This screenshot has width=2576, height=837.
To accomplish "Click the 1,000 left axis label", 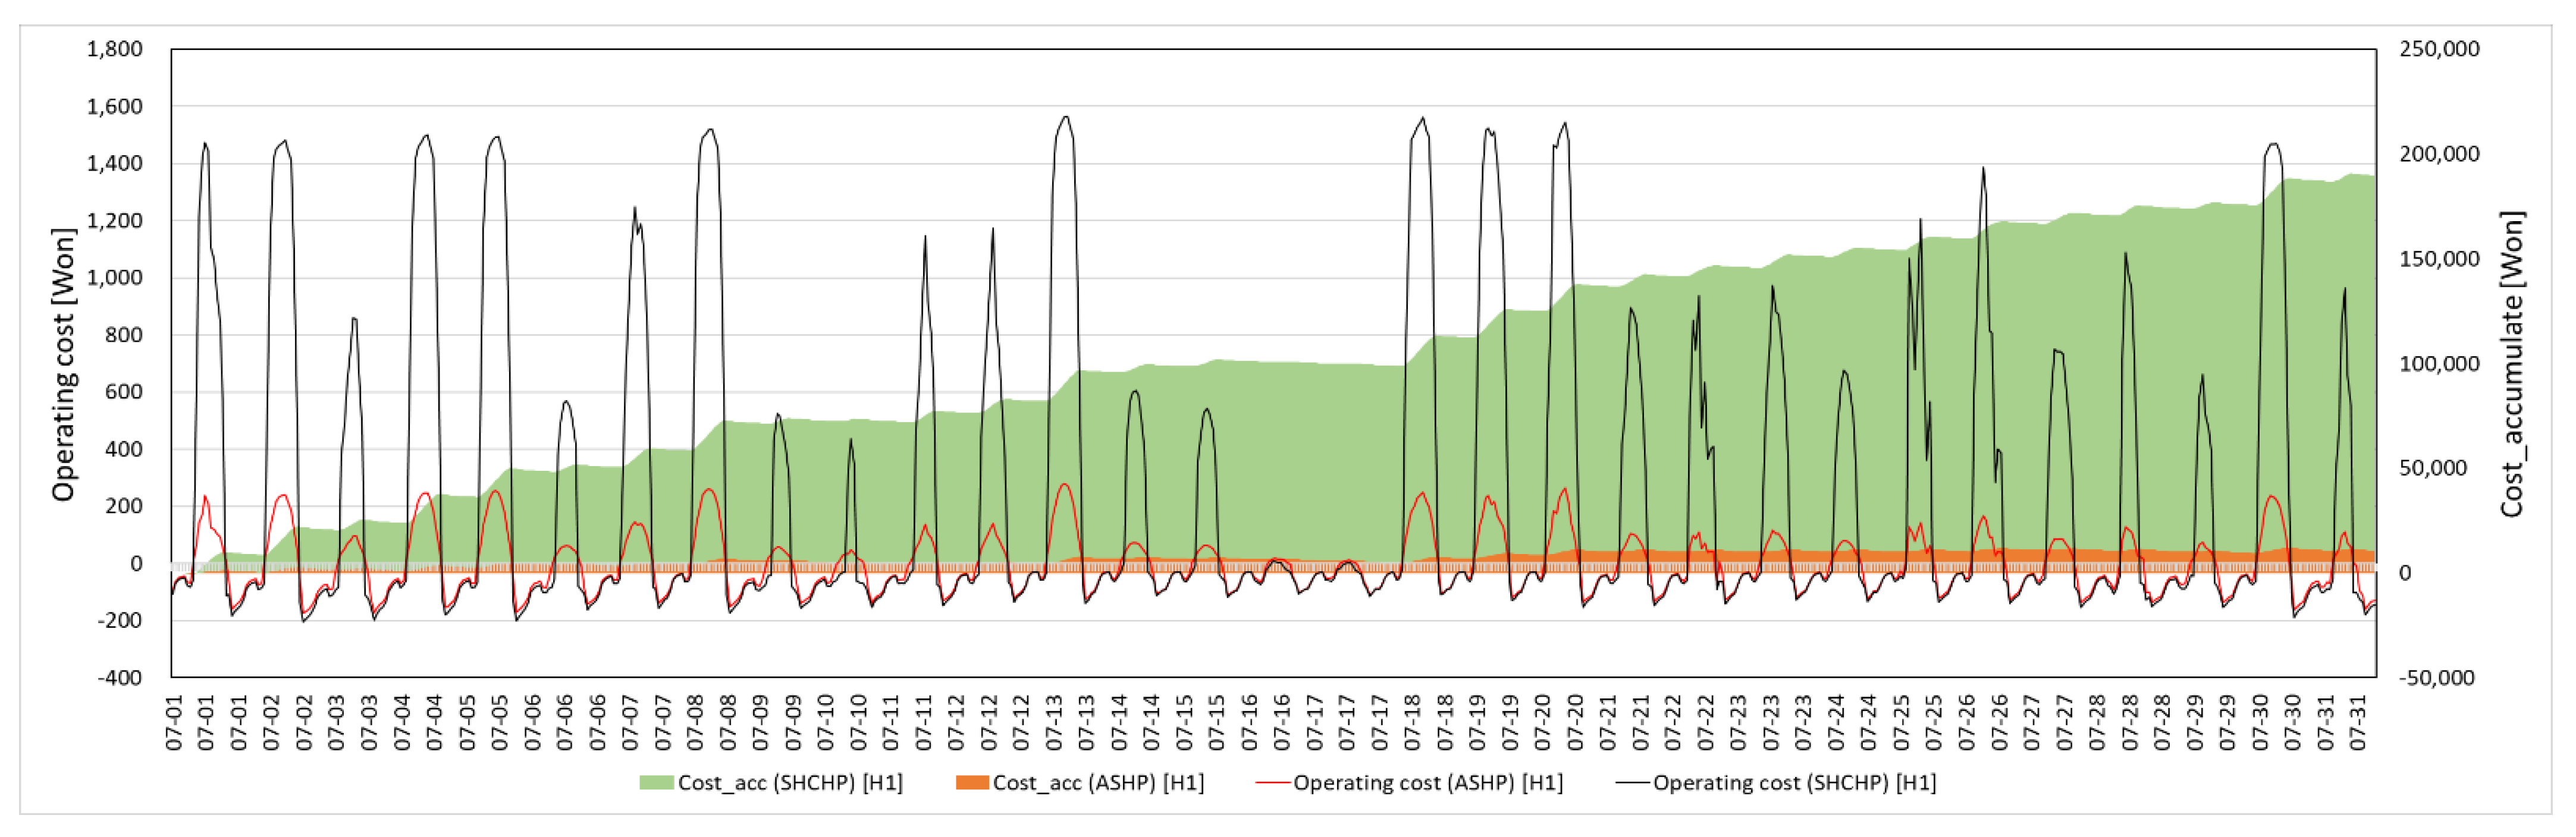I will point(114,278).
